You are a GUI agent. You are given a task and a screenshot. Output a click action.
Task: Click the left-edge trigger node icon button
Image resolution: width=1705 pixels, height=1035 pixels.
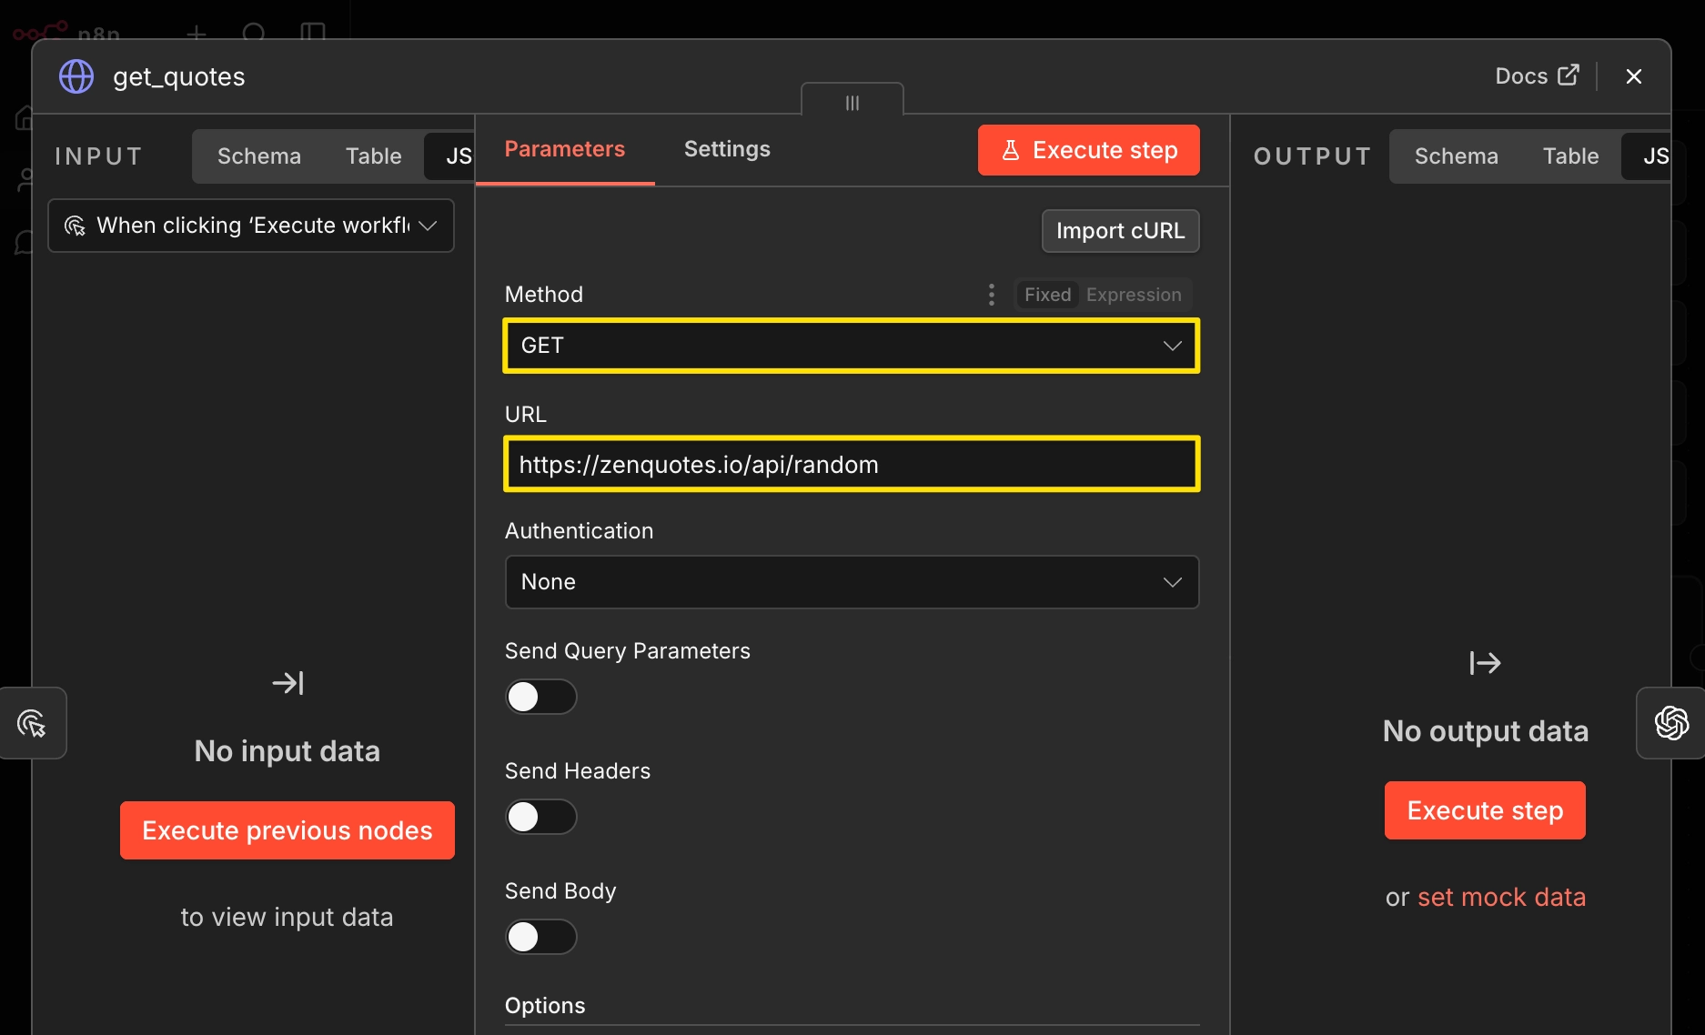tap(33, 723)
